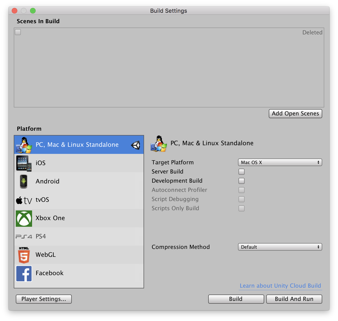
Task: Select the Android phone icon
Action: point(24,181)
